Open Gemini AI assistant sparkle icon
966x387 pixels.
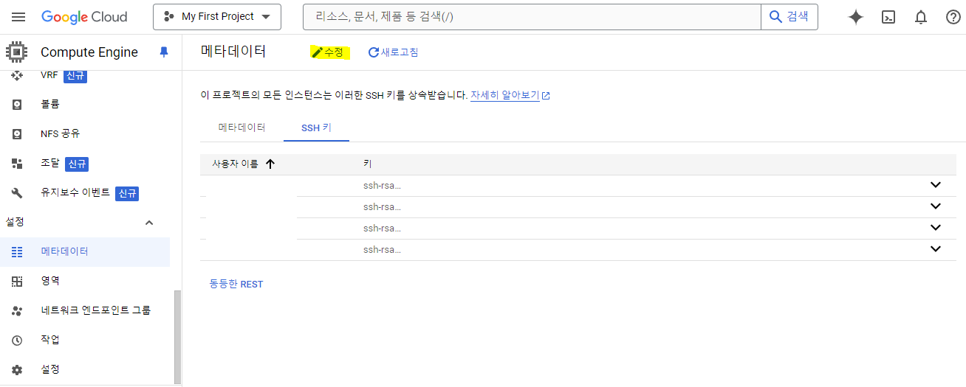856,18
